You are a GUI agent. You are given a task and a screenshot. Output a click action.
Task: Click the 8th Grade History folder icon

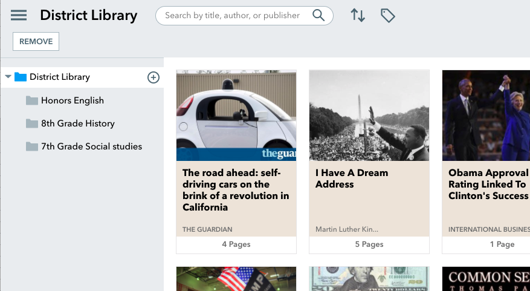click(x=32, y=123)
